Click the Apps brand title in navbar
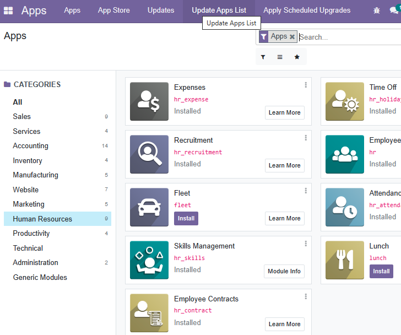This screenshot has width=401, height=335. click(x=34, y=10)
